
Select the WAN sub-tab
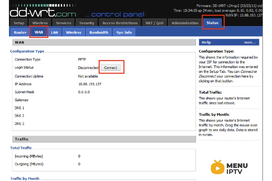(39, 32)
